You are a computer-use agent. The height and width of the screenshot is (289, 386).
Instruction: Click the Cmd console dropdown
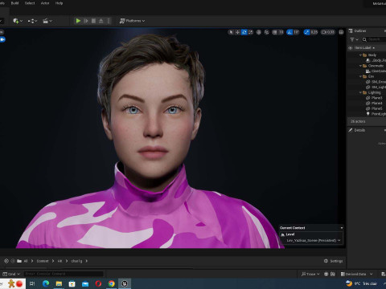11,274
